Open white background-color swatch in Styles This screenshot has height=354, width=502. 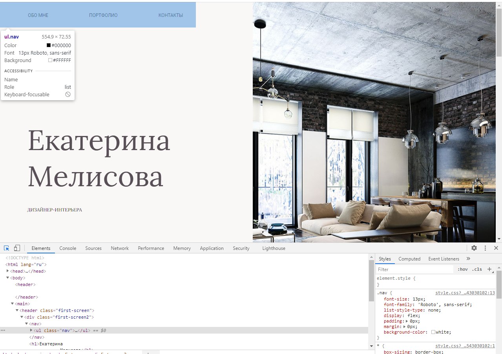coord(433,332)
